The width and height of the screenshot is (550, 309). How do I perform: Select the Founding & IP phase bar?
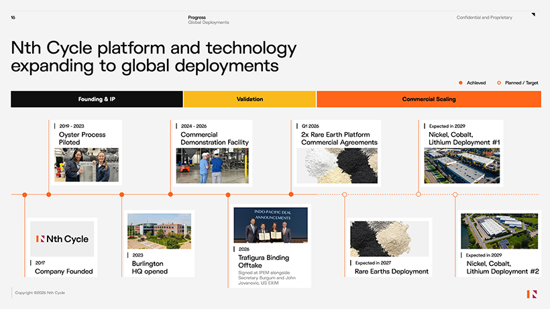tap(97, 99)
